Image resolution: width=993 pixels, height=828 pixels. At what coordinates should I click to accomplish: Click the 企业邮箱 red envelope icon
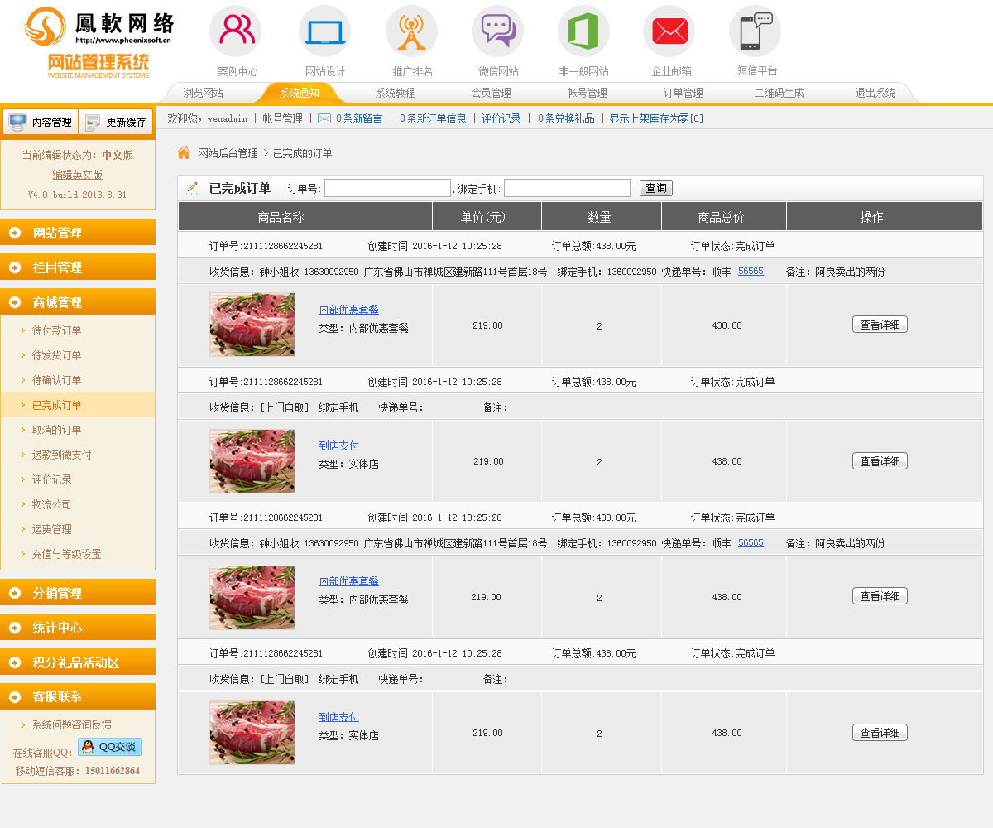(x=669, y=31)
